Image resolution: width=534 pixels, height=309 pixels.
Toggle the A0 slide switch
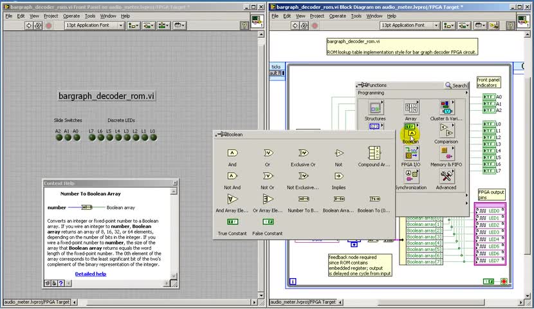[75, 137]
